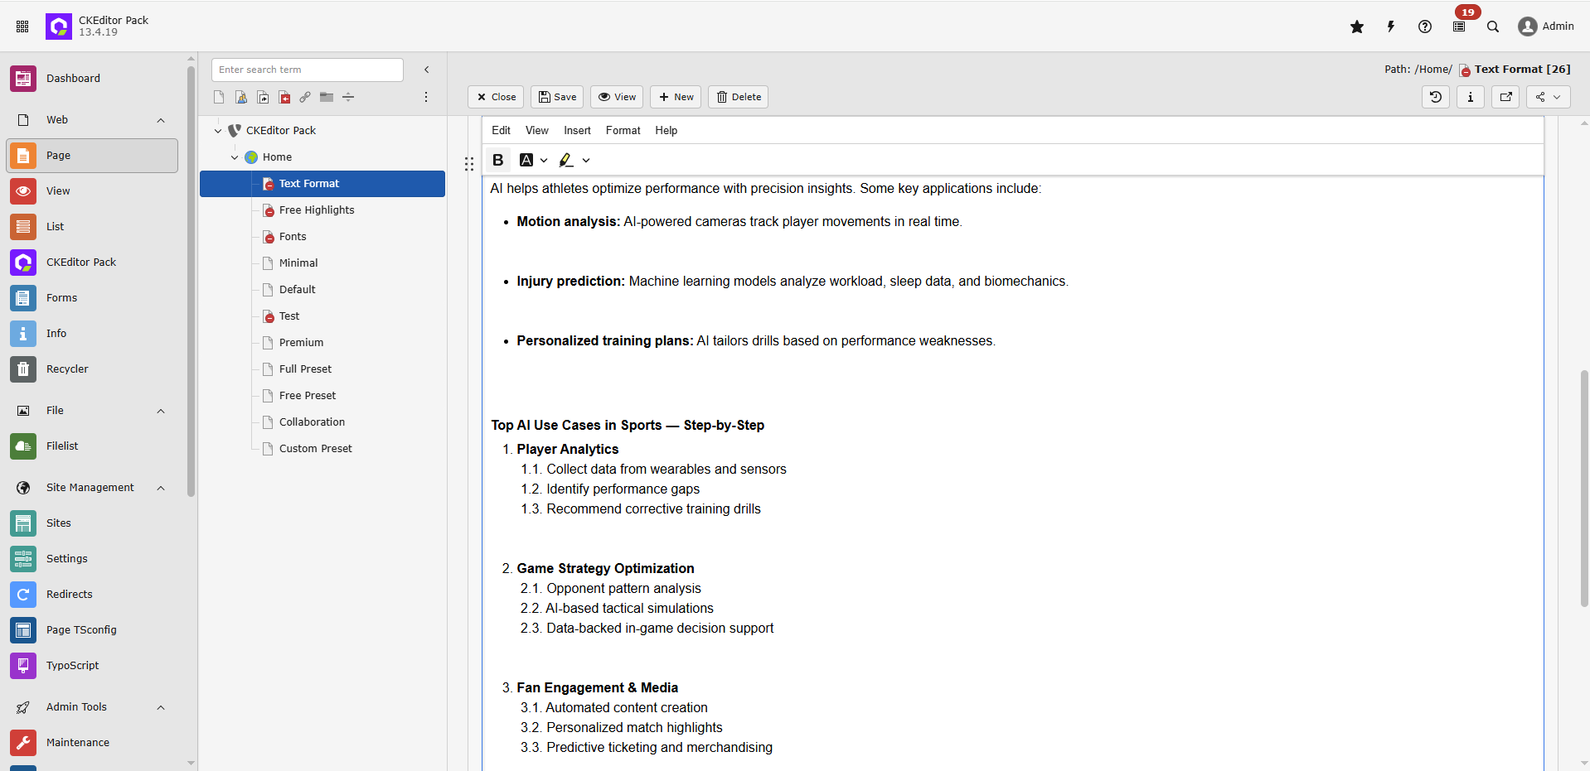1590x771 pixels.
Task: Open the editor Help menu
Action: coord(667,130)
